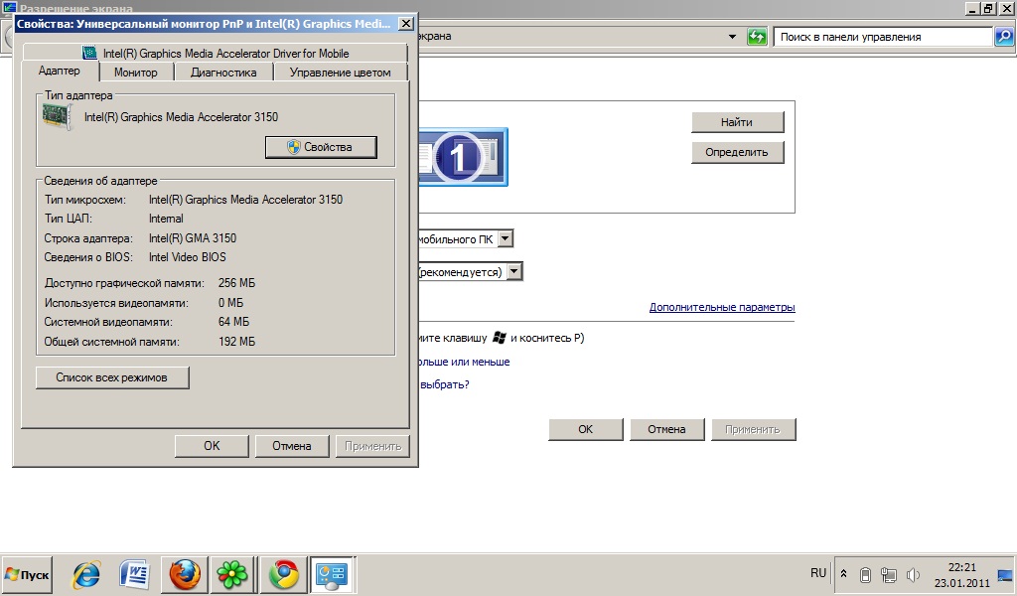Click Определить button in screen resolution window
Screen dimensions: 1017x596
pyautogui.click(x=738, y=152)
